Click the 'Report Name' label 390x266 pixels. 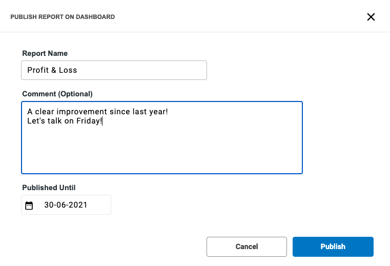(x=45, y=53)
